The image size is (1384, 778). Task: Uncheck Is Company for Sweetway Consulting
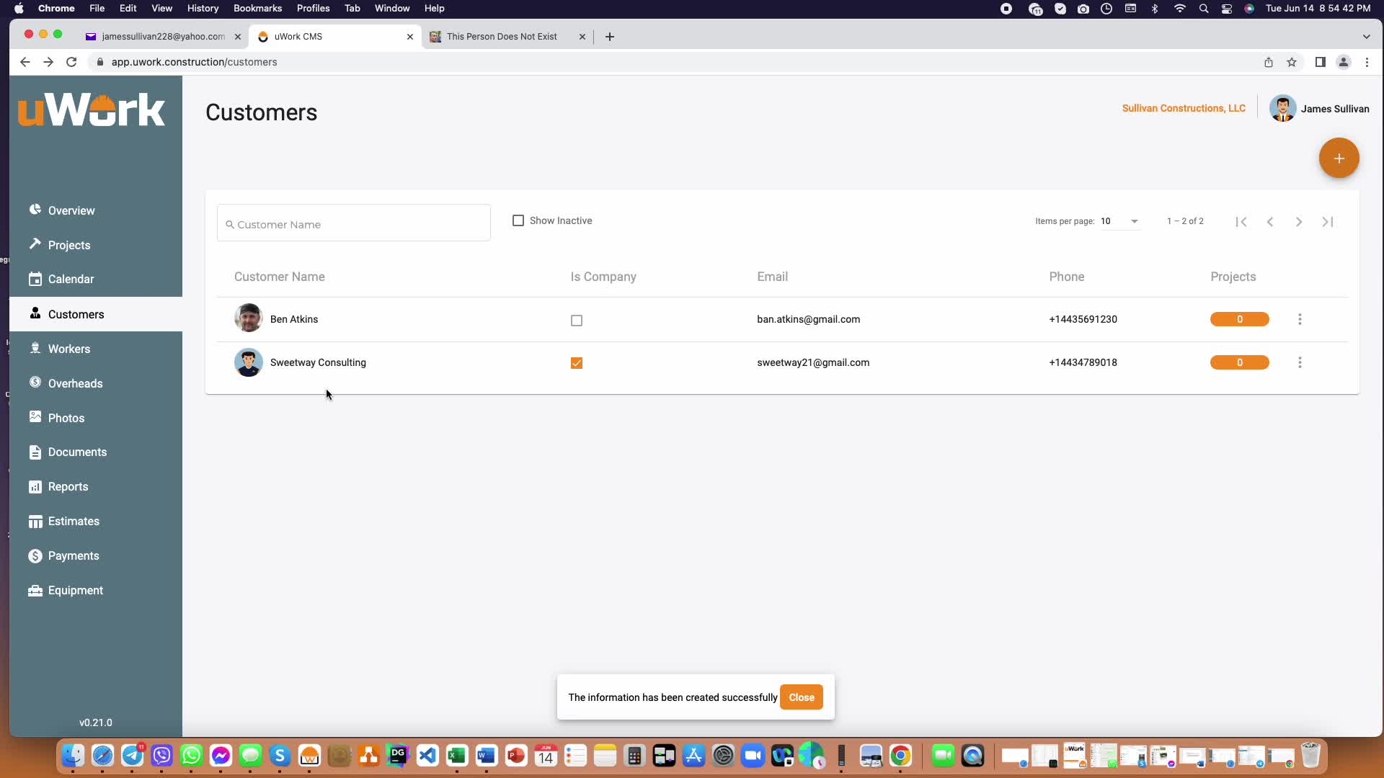577,363
